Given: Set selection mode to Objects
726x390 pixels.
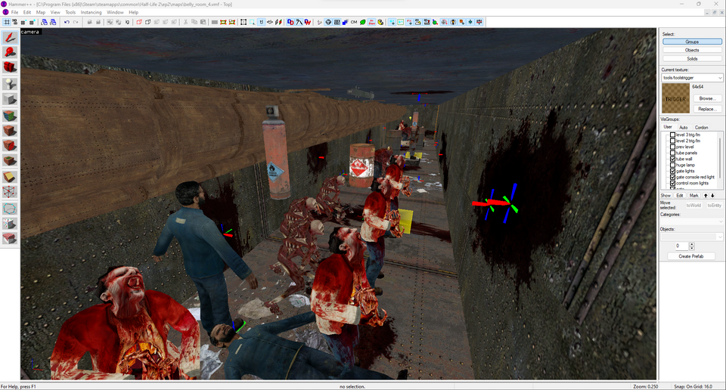Looking at the screenshot, I should [692, 50].
